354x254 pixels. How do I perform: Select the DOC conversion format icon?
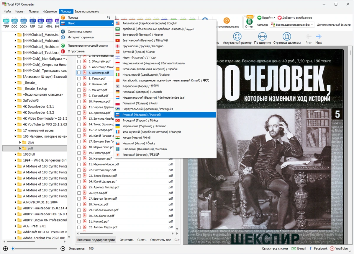coord(14,21)
